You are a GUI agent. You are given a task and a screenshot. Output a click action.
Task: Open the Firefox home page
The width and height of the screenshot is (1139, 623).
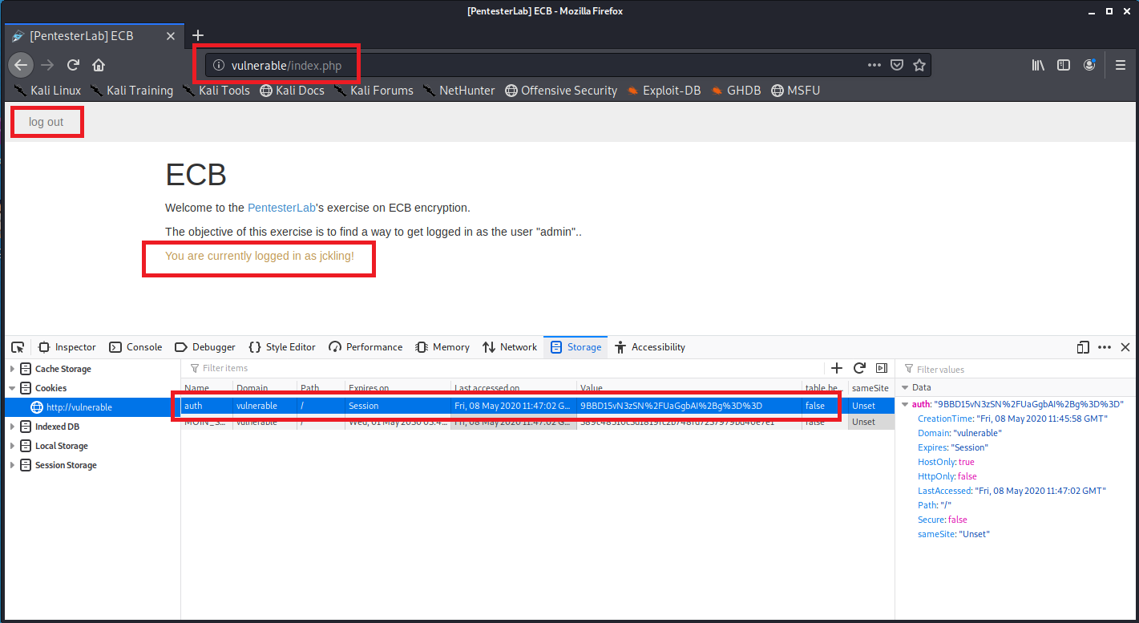point(98,65)
